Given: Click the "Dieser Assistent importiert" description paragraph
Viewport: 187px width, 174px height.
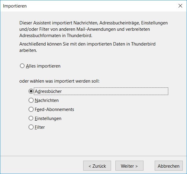Looking at the screenshot, I should pos(93,29).
